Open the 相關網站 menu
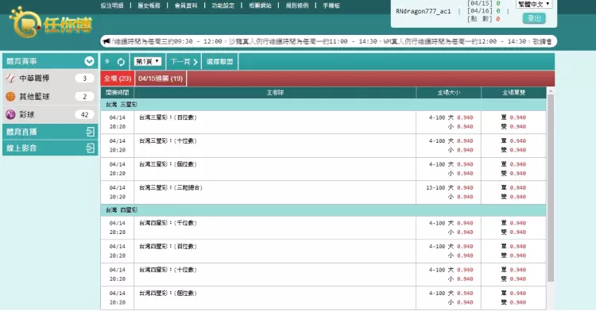 260,6
